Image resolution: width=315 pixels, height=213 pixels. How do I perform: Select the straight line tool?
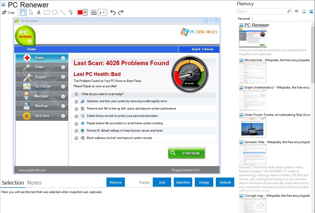[63, 12]
